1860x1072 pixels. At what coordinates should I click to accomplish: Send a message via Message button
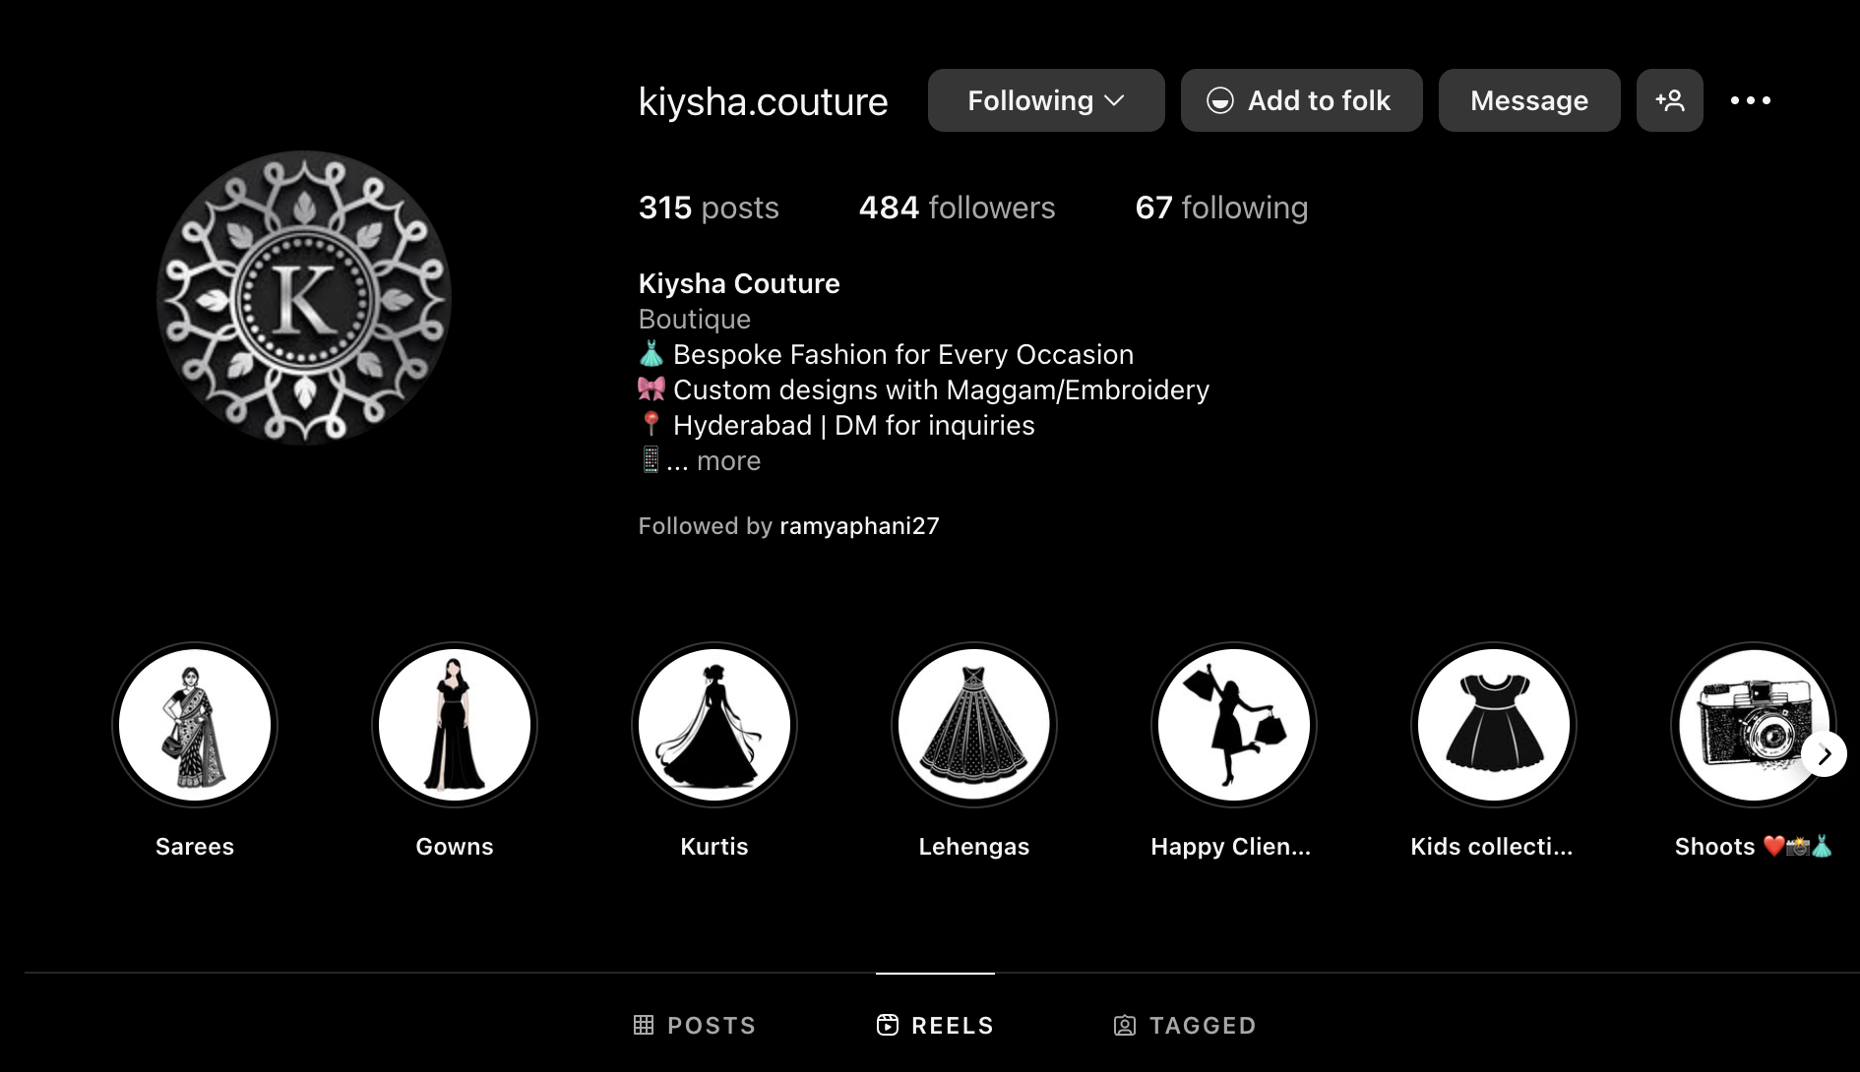pyautogui.click(x=1529, y=100)
